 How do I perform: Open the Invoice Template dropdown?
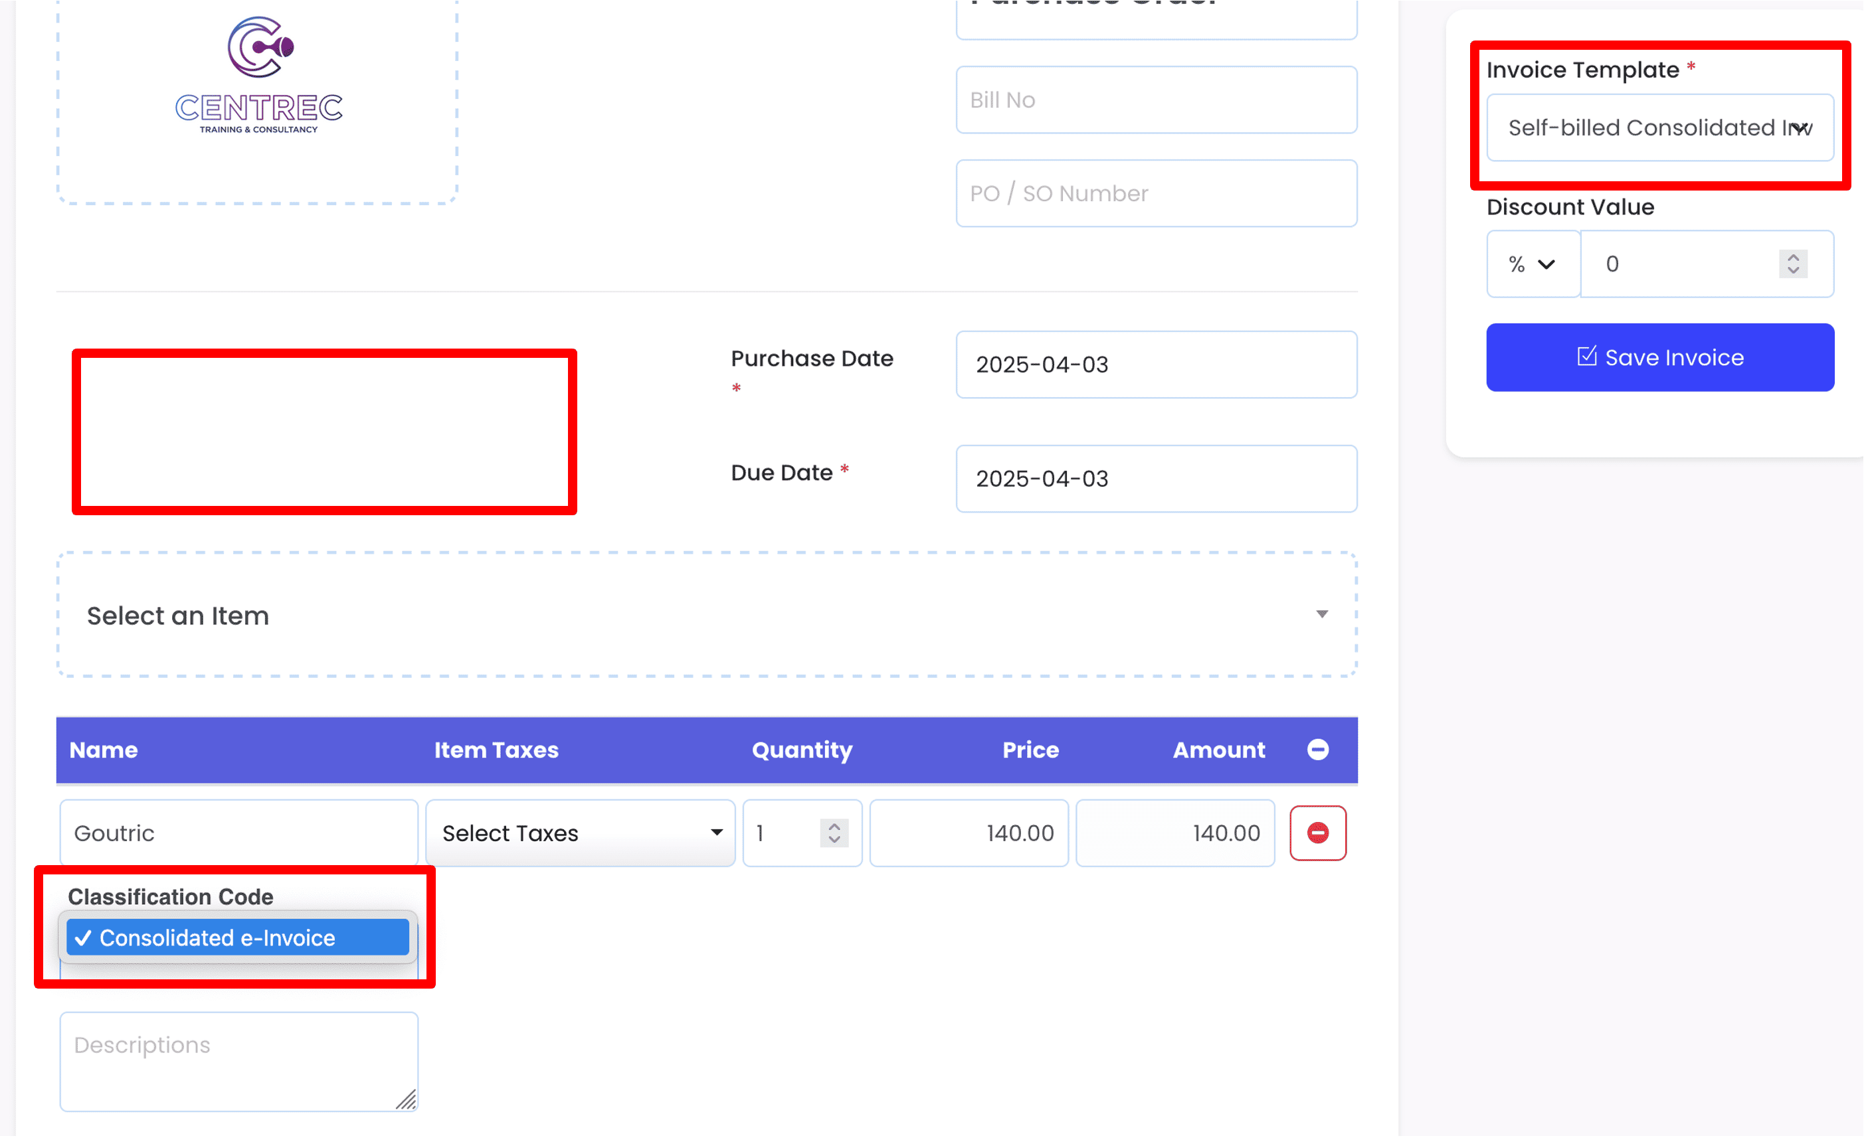point(1659,128)
